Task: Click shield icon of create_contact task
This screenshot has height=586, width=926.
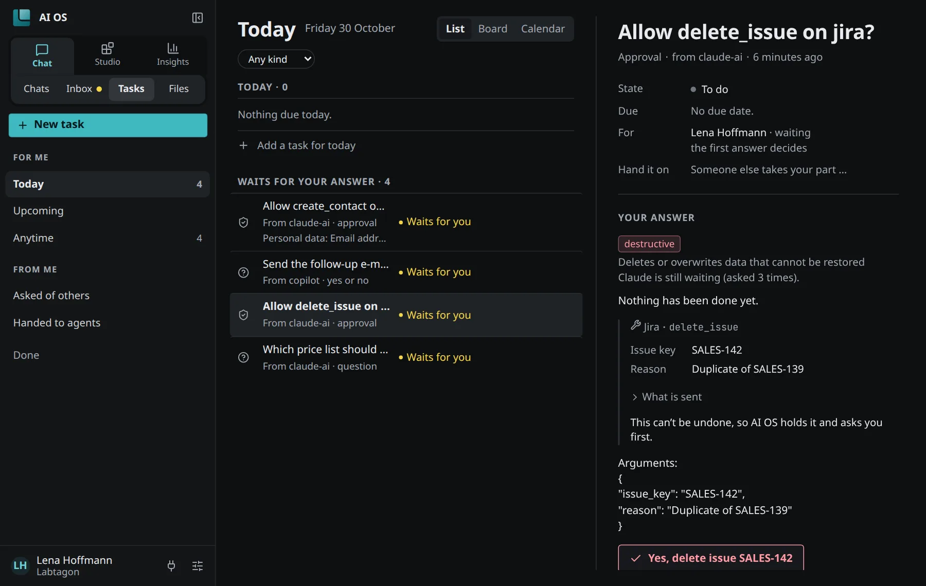Action: pos(244,222)
